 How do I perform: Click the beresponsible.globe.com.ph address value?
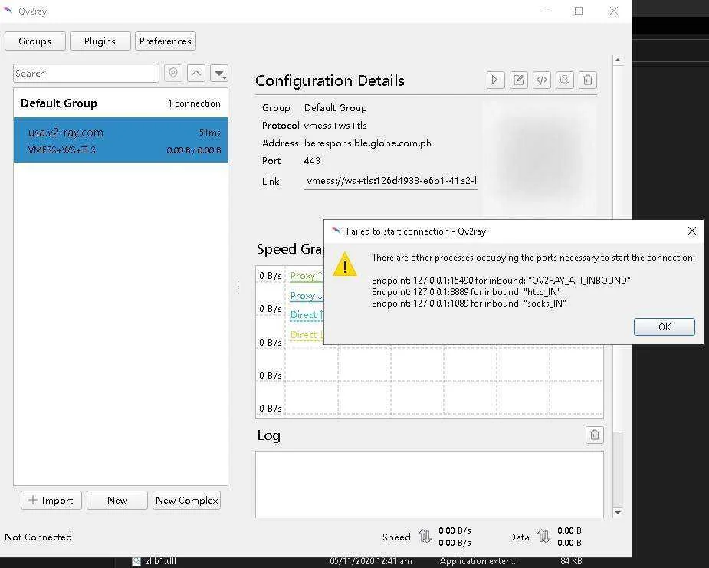click(x=368, y=143)
